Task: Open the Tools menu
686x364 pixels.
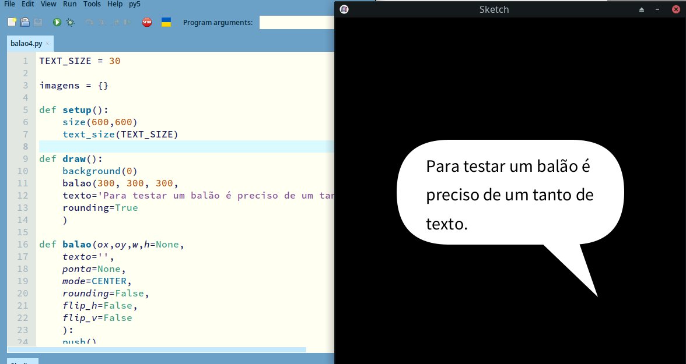Action: [92, 4]
